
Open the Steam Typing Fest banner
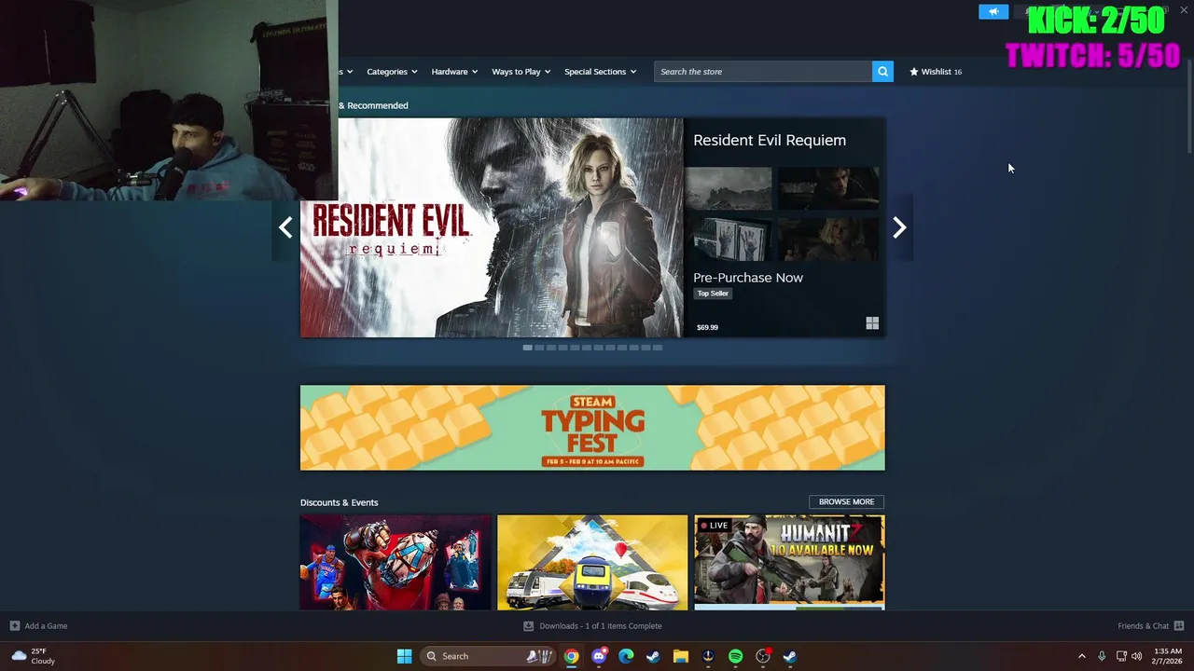(592, 428)
